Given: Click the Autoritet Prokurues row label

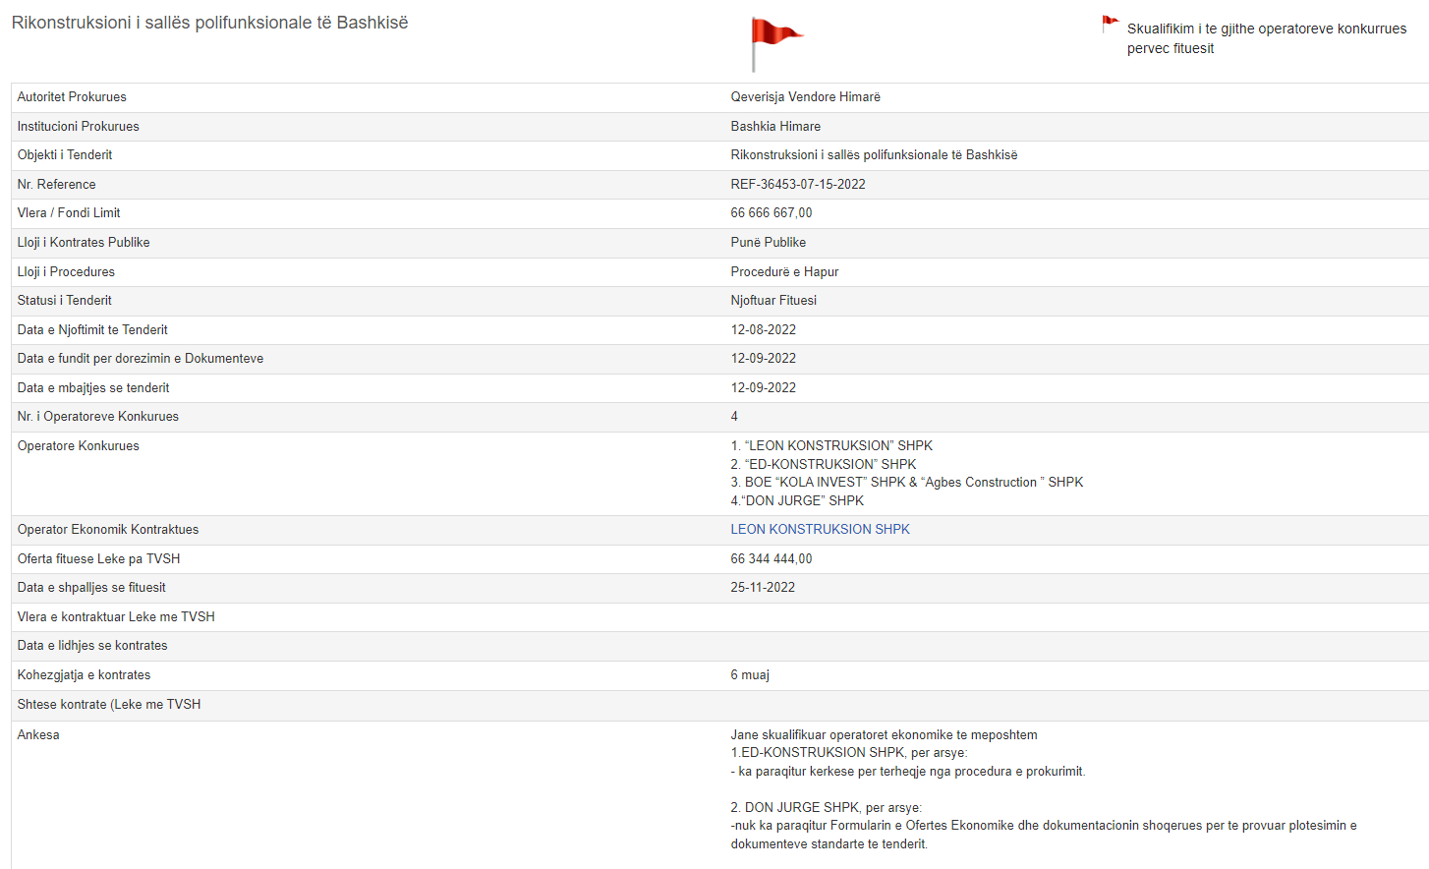Looking at the screenshot, I should coord(72,97).
